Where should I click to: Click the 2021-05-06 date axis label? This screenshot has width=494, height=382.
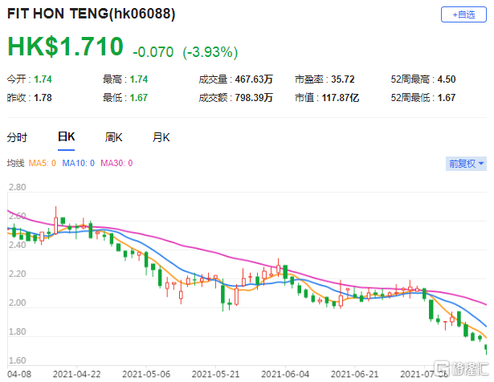point(146,374)
